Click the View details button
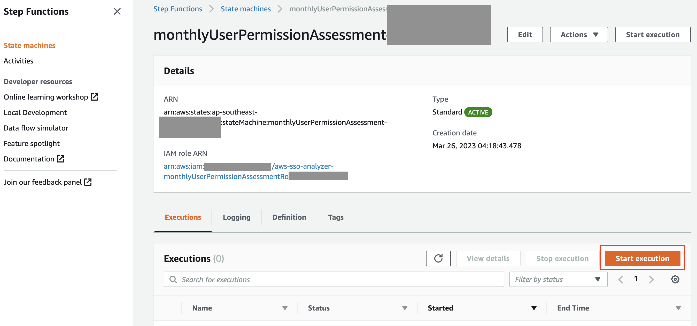 coord(488,258)
